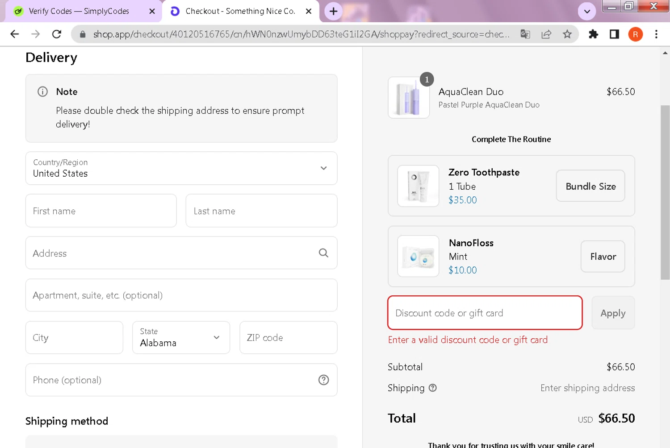This screenshot has height=448, width=670.
Task: Click the NanoFloss product thumbnail
Action: pos(418,256)
